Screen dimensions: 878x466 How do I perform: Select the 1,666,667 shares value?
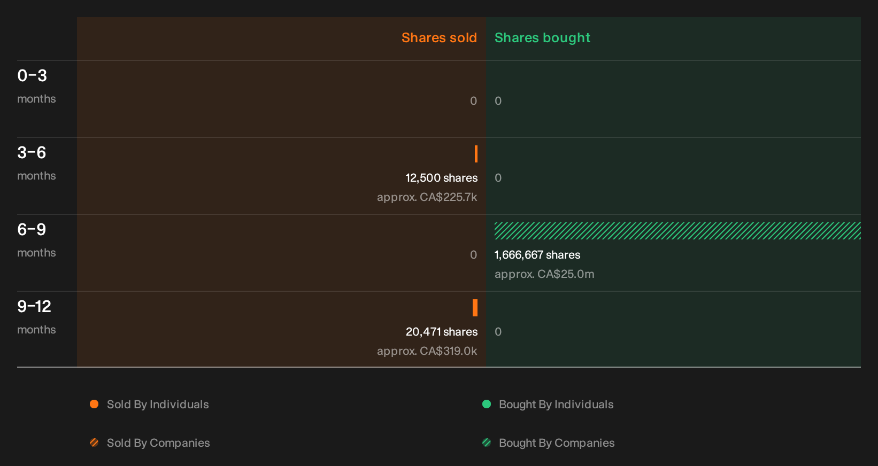click(537, 255)
